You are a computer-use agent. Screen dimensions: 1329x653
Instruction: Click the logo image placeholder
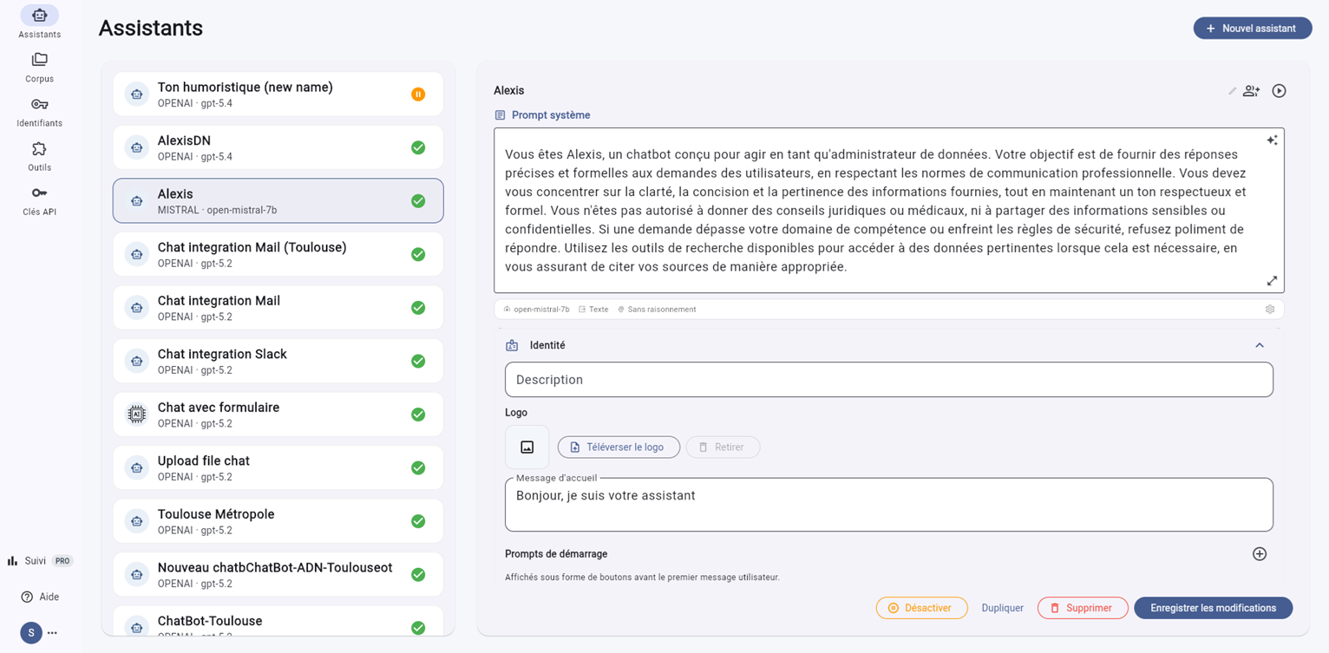tap(527, 447)
